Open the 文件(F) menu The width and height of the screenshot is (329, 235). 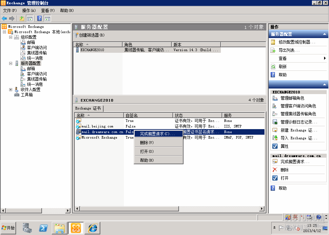(x=10, y=10)
